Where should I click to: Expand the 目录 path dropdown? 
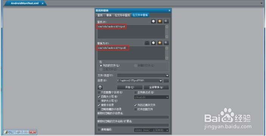pyautogui.click(x=161, y=81)
